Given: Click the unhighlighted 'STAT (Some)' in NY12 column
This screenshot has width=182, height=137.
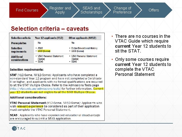Looking at the screenshot, I should point(78,51).
